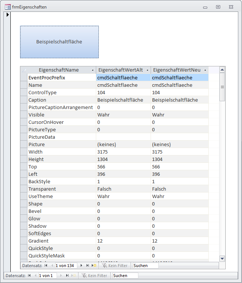Jump to last record in subform navigation
This screenshot has height=283, width=242.
(88, 266)
